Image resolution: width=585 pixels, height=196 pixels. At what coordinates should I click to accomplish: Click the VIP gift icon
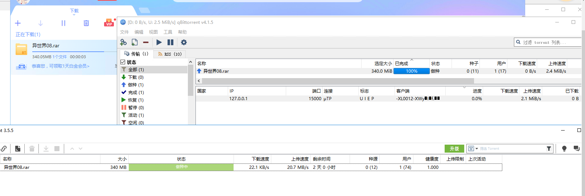click(109, 23)
